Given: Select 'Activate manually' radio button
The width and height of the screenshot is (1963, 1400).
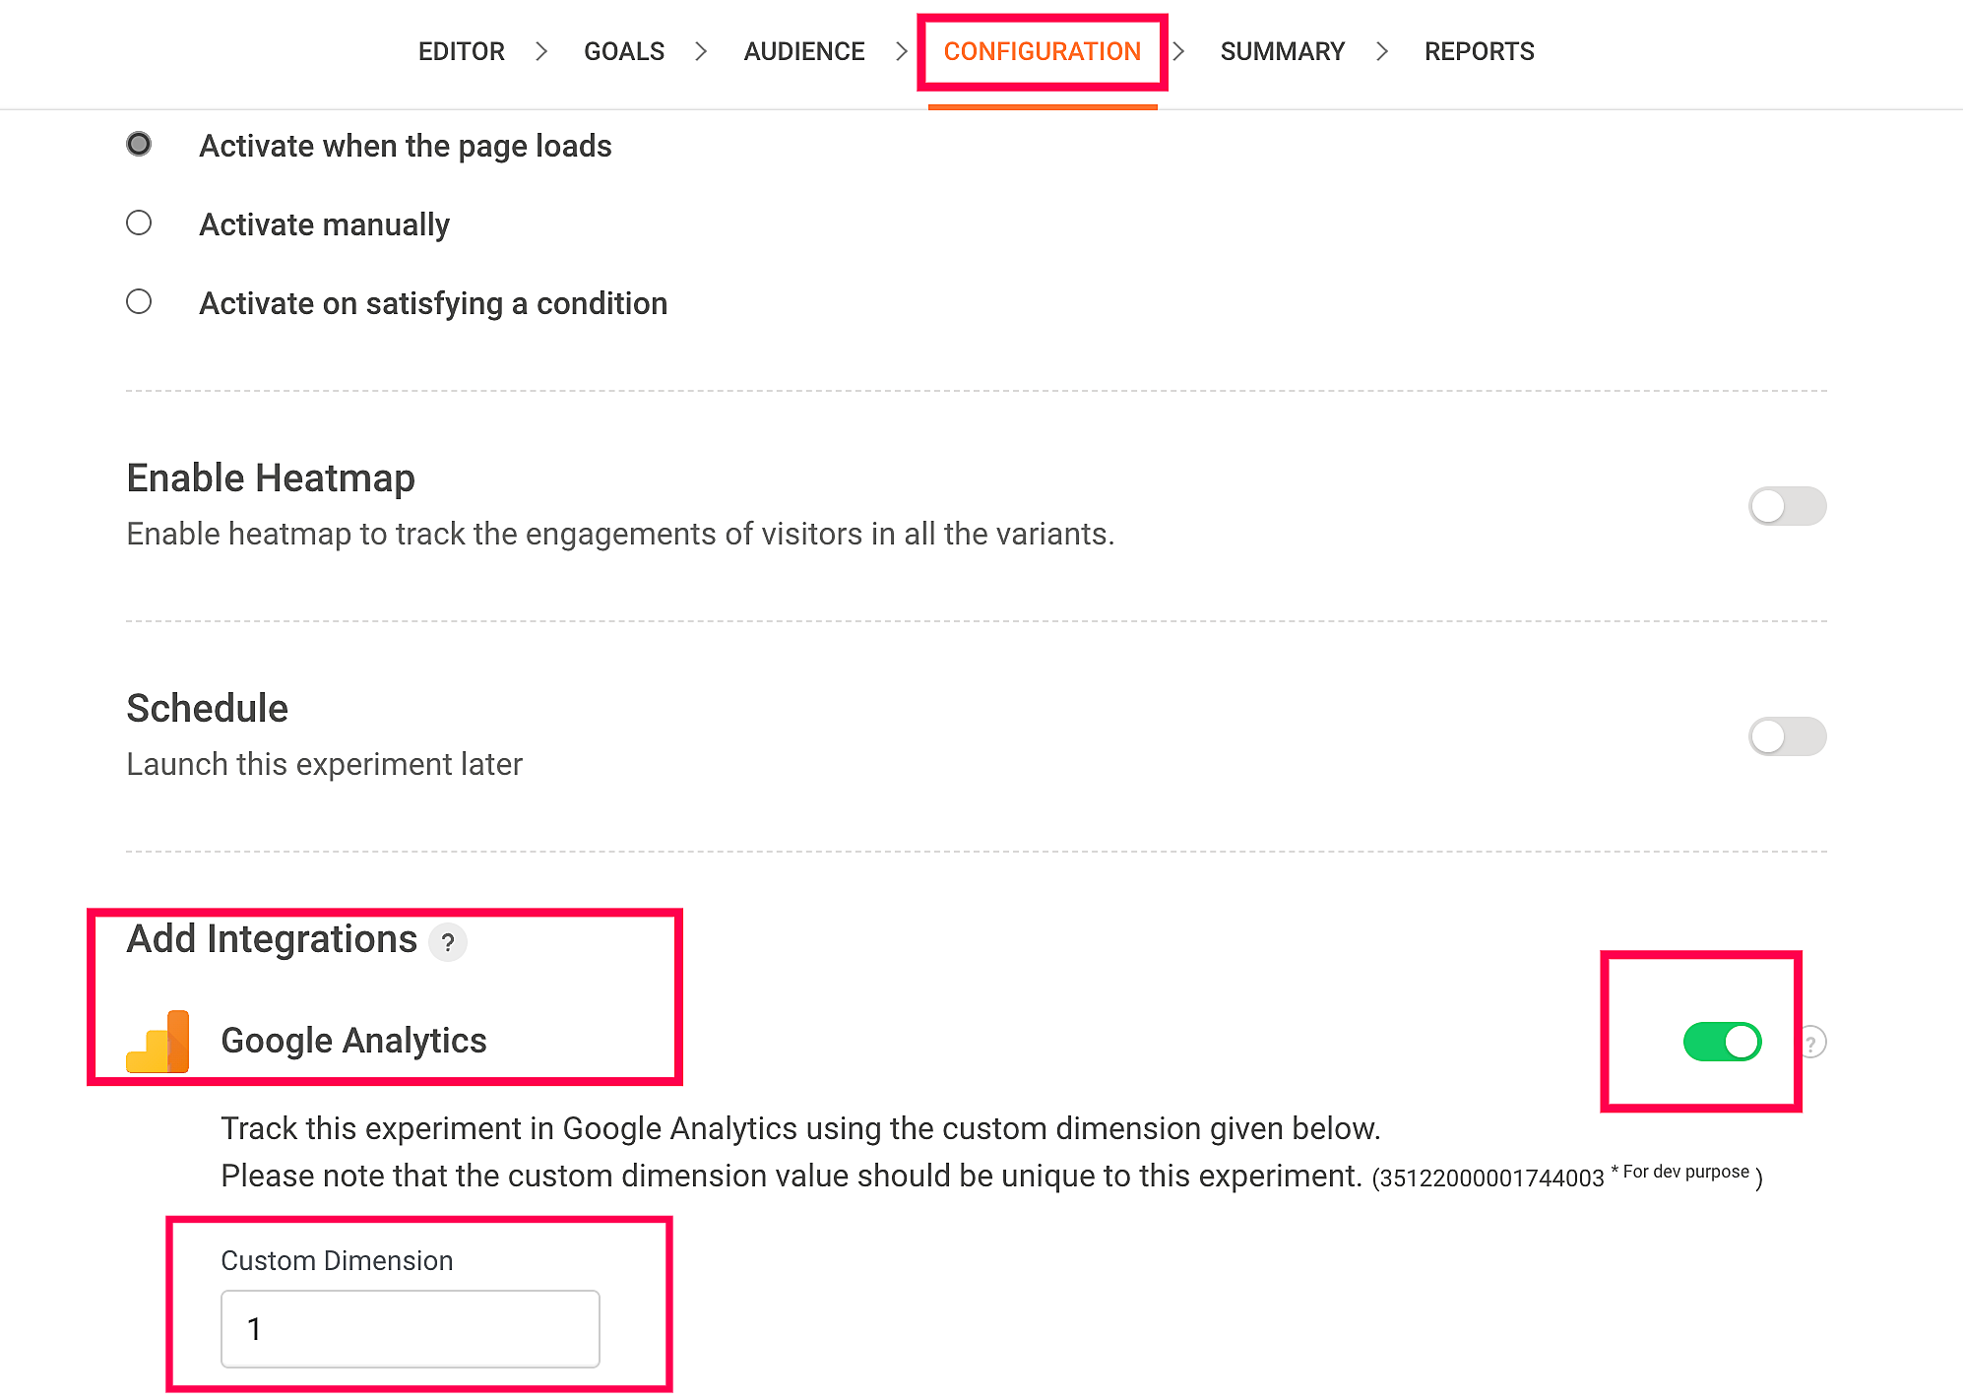Looking at the screenshot, I should pyautogui.click(x=139, y=223).
